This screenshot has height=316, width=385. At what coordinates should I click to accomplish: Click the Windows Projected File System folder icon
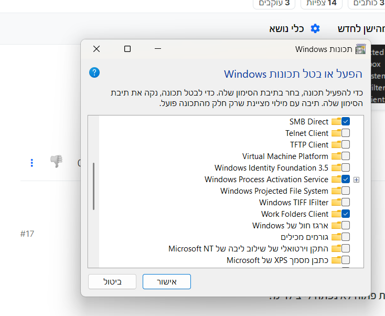336,191
